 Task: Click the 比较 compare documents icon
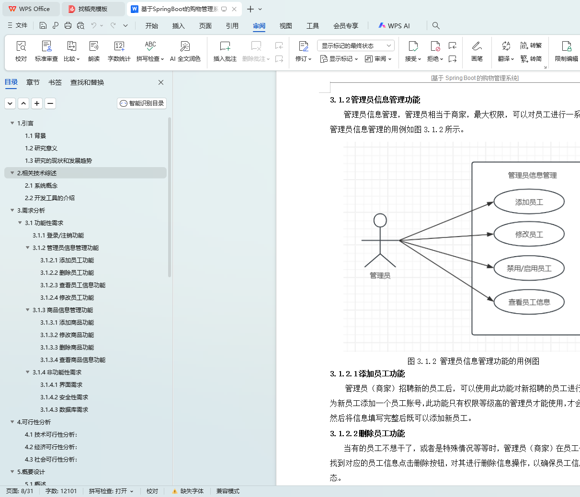[x=71, y=46]
